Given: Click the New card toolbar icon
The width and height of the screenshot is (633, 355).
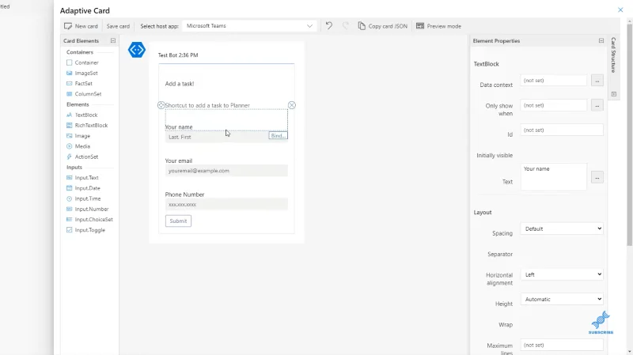Looking at the screenshot, I should coord(68,26).
